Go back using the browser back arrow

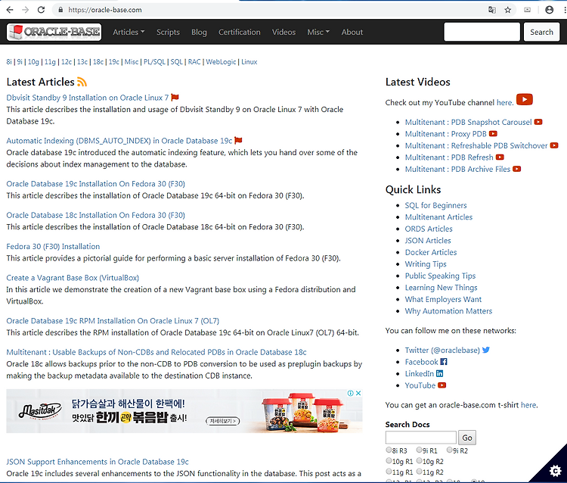pos(10,10)
